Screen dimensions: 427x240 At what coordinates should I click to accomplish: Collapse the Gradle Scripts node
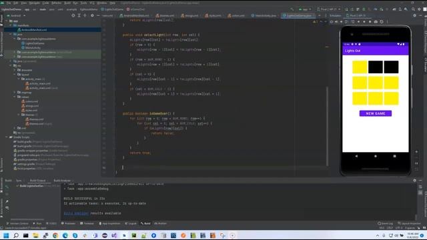click(x=7, y=137)
